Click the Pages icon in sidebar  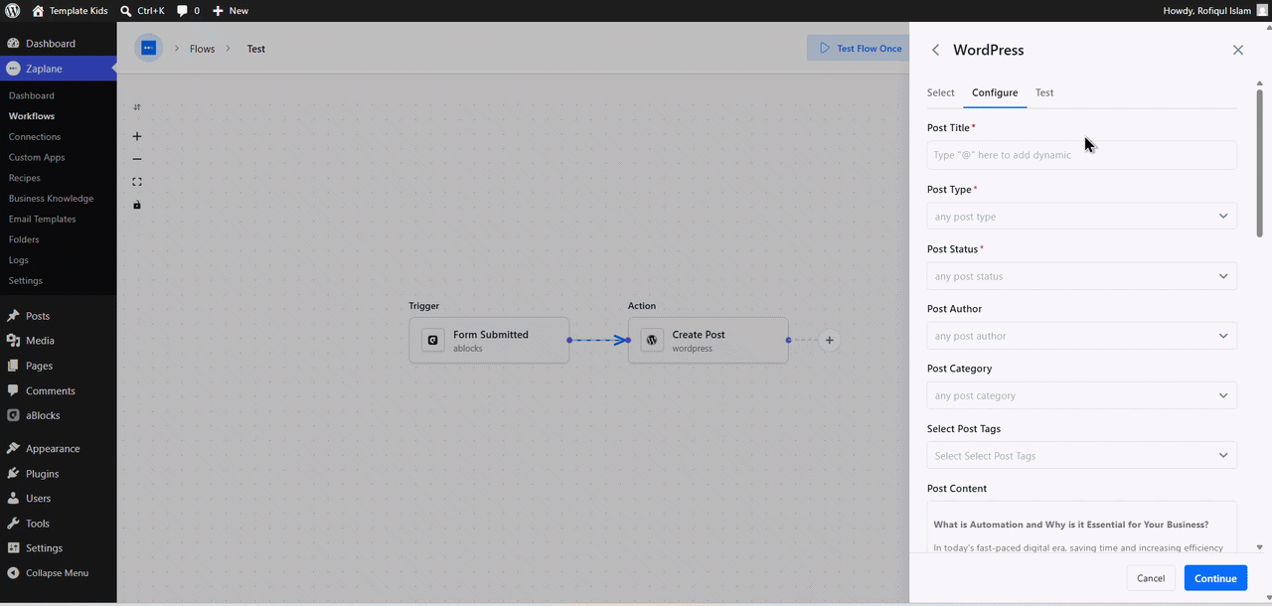click(13, 366)
